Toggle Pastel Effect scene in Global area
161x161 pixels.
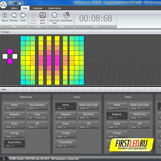15,144
